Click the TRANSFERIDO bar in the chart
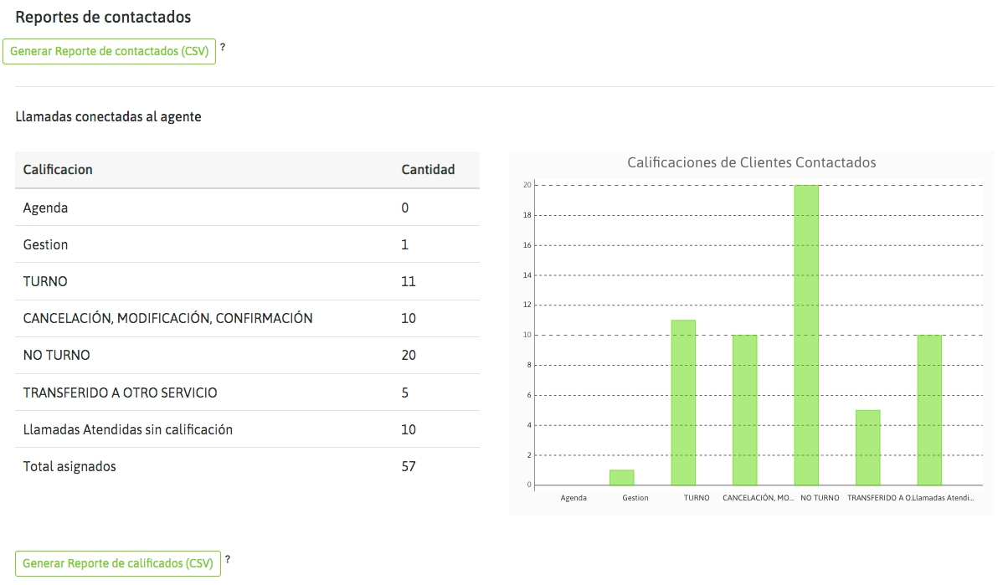The height and width of the screenshot is (585, 1003). [x=867, y=448]
